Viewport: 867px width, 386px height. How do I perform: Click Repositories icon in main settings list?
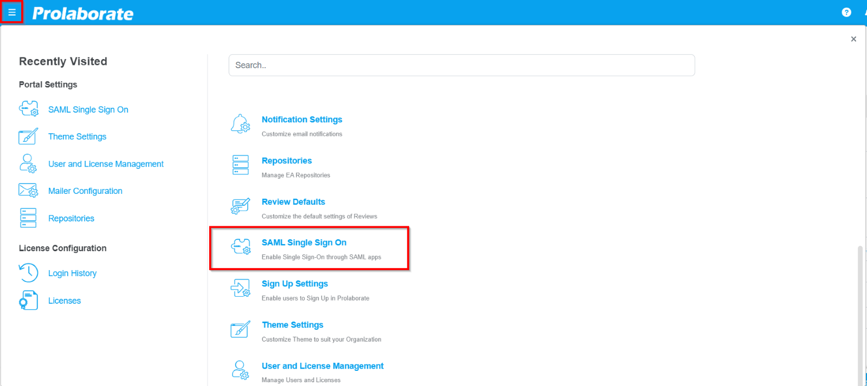[241, 165]
